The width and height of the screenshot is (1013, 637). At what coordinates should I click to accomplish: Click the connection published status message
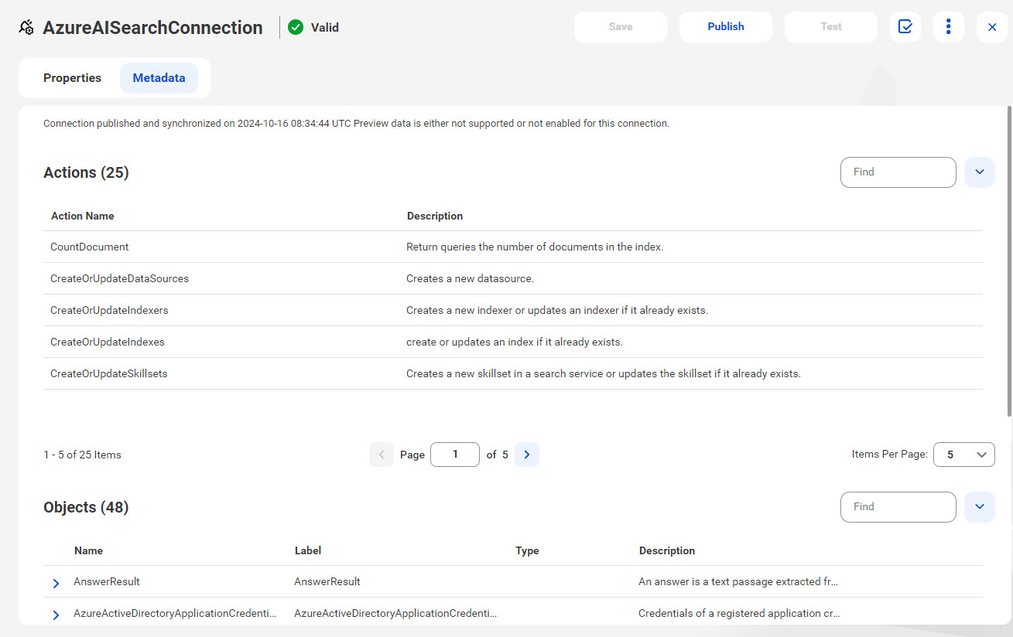click(x=356, y=123)
